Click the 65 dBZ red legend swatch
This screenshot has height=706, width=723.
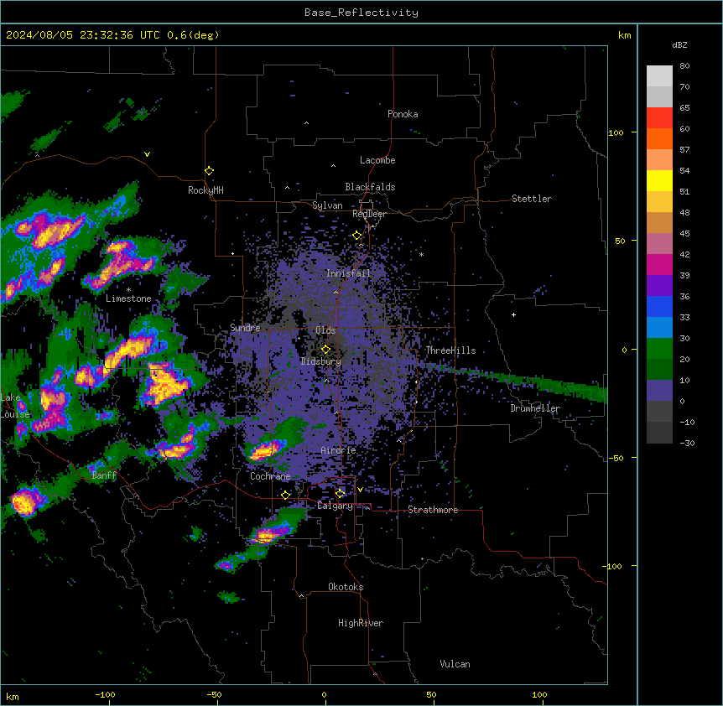tap(659, 117)
